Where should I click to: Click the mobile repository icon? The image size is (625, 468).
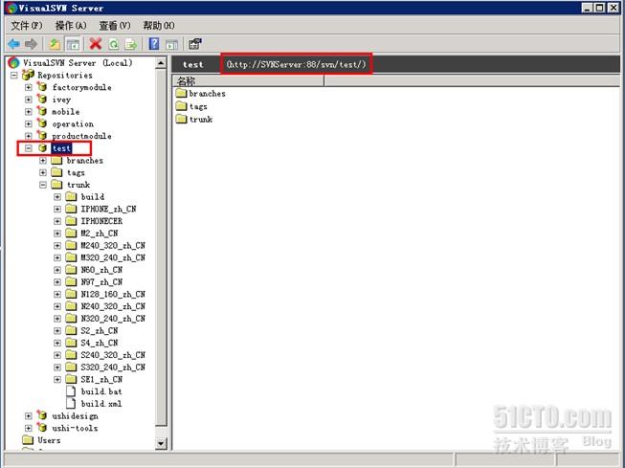(42, 111)
